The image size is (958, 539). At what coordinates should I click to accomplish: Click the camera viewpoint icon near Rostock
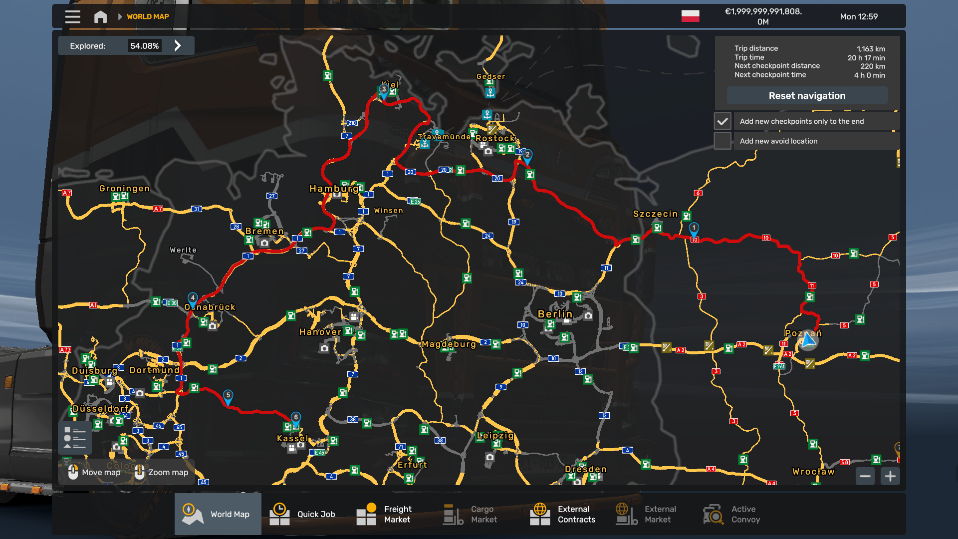click(x=488, y=151)
